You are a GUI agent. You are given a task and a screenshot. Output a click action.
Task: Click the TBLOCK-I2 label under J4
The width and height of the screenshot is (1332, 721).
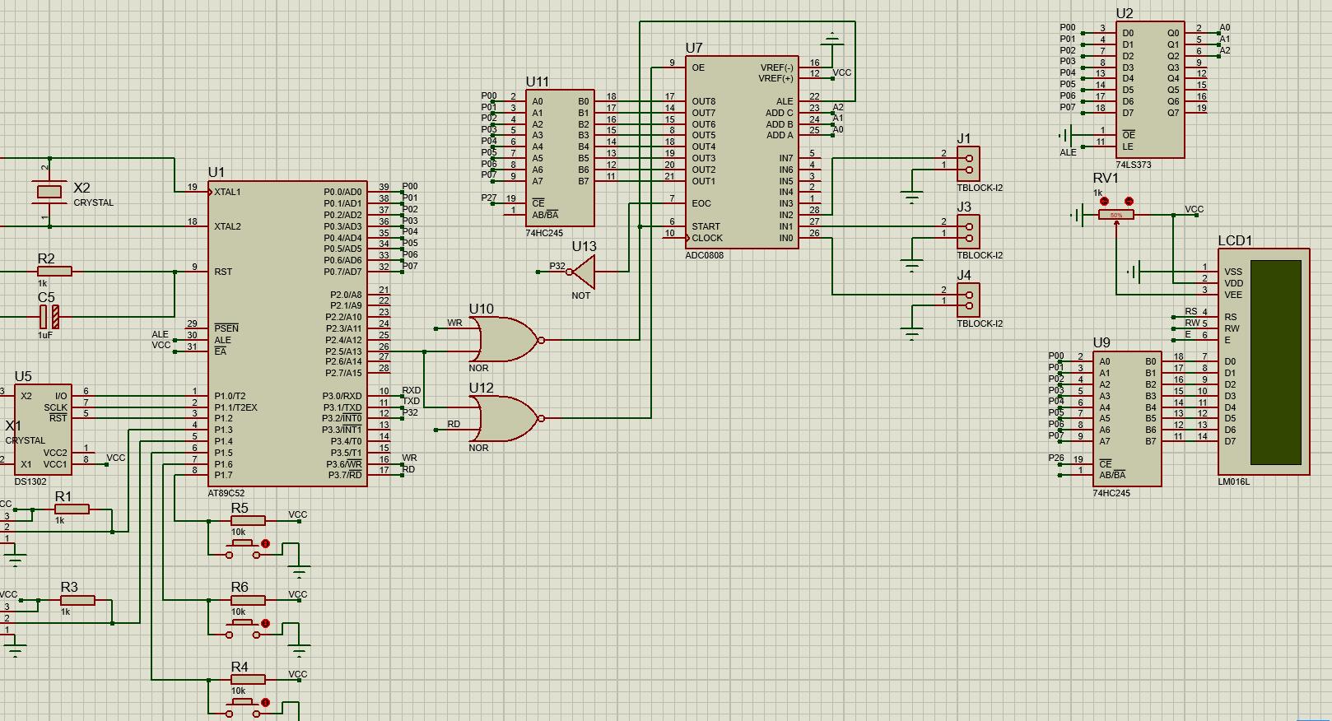[x=980, y=323]
